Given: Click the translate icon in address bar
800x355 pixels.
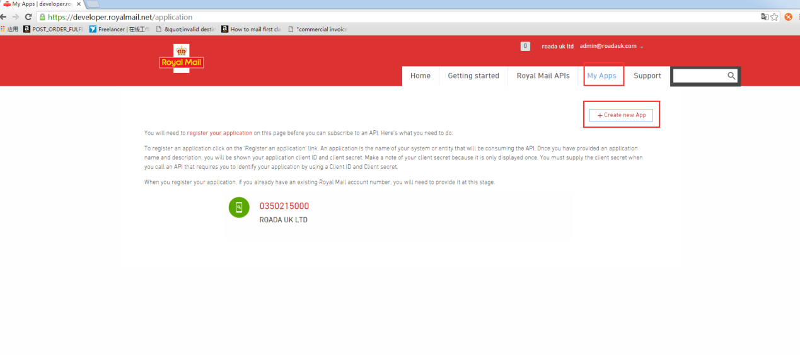Looking at the screenshot, I should coord(764,17).
